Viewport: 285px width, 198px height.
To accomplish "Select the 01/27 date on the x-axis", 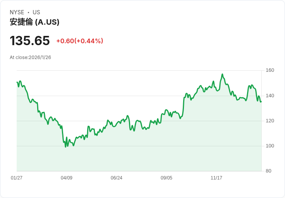I will pos(17,178).
